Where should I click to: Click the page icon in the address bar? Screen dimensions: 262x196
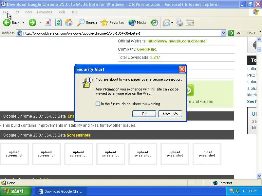(x=20, y=33)
